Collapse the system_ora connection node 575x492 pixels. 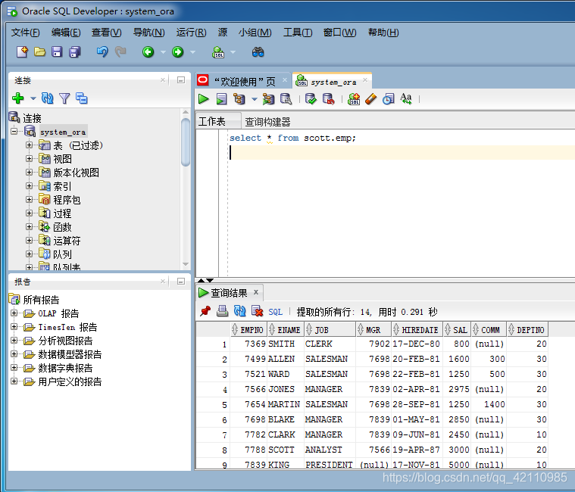coord(14,131)
